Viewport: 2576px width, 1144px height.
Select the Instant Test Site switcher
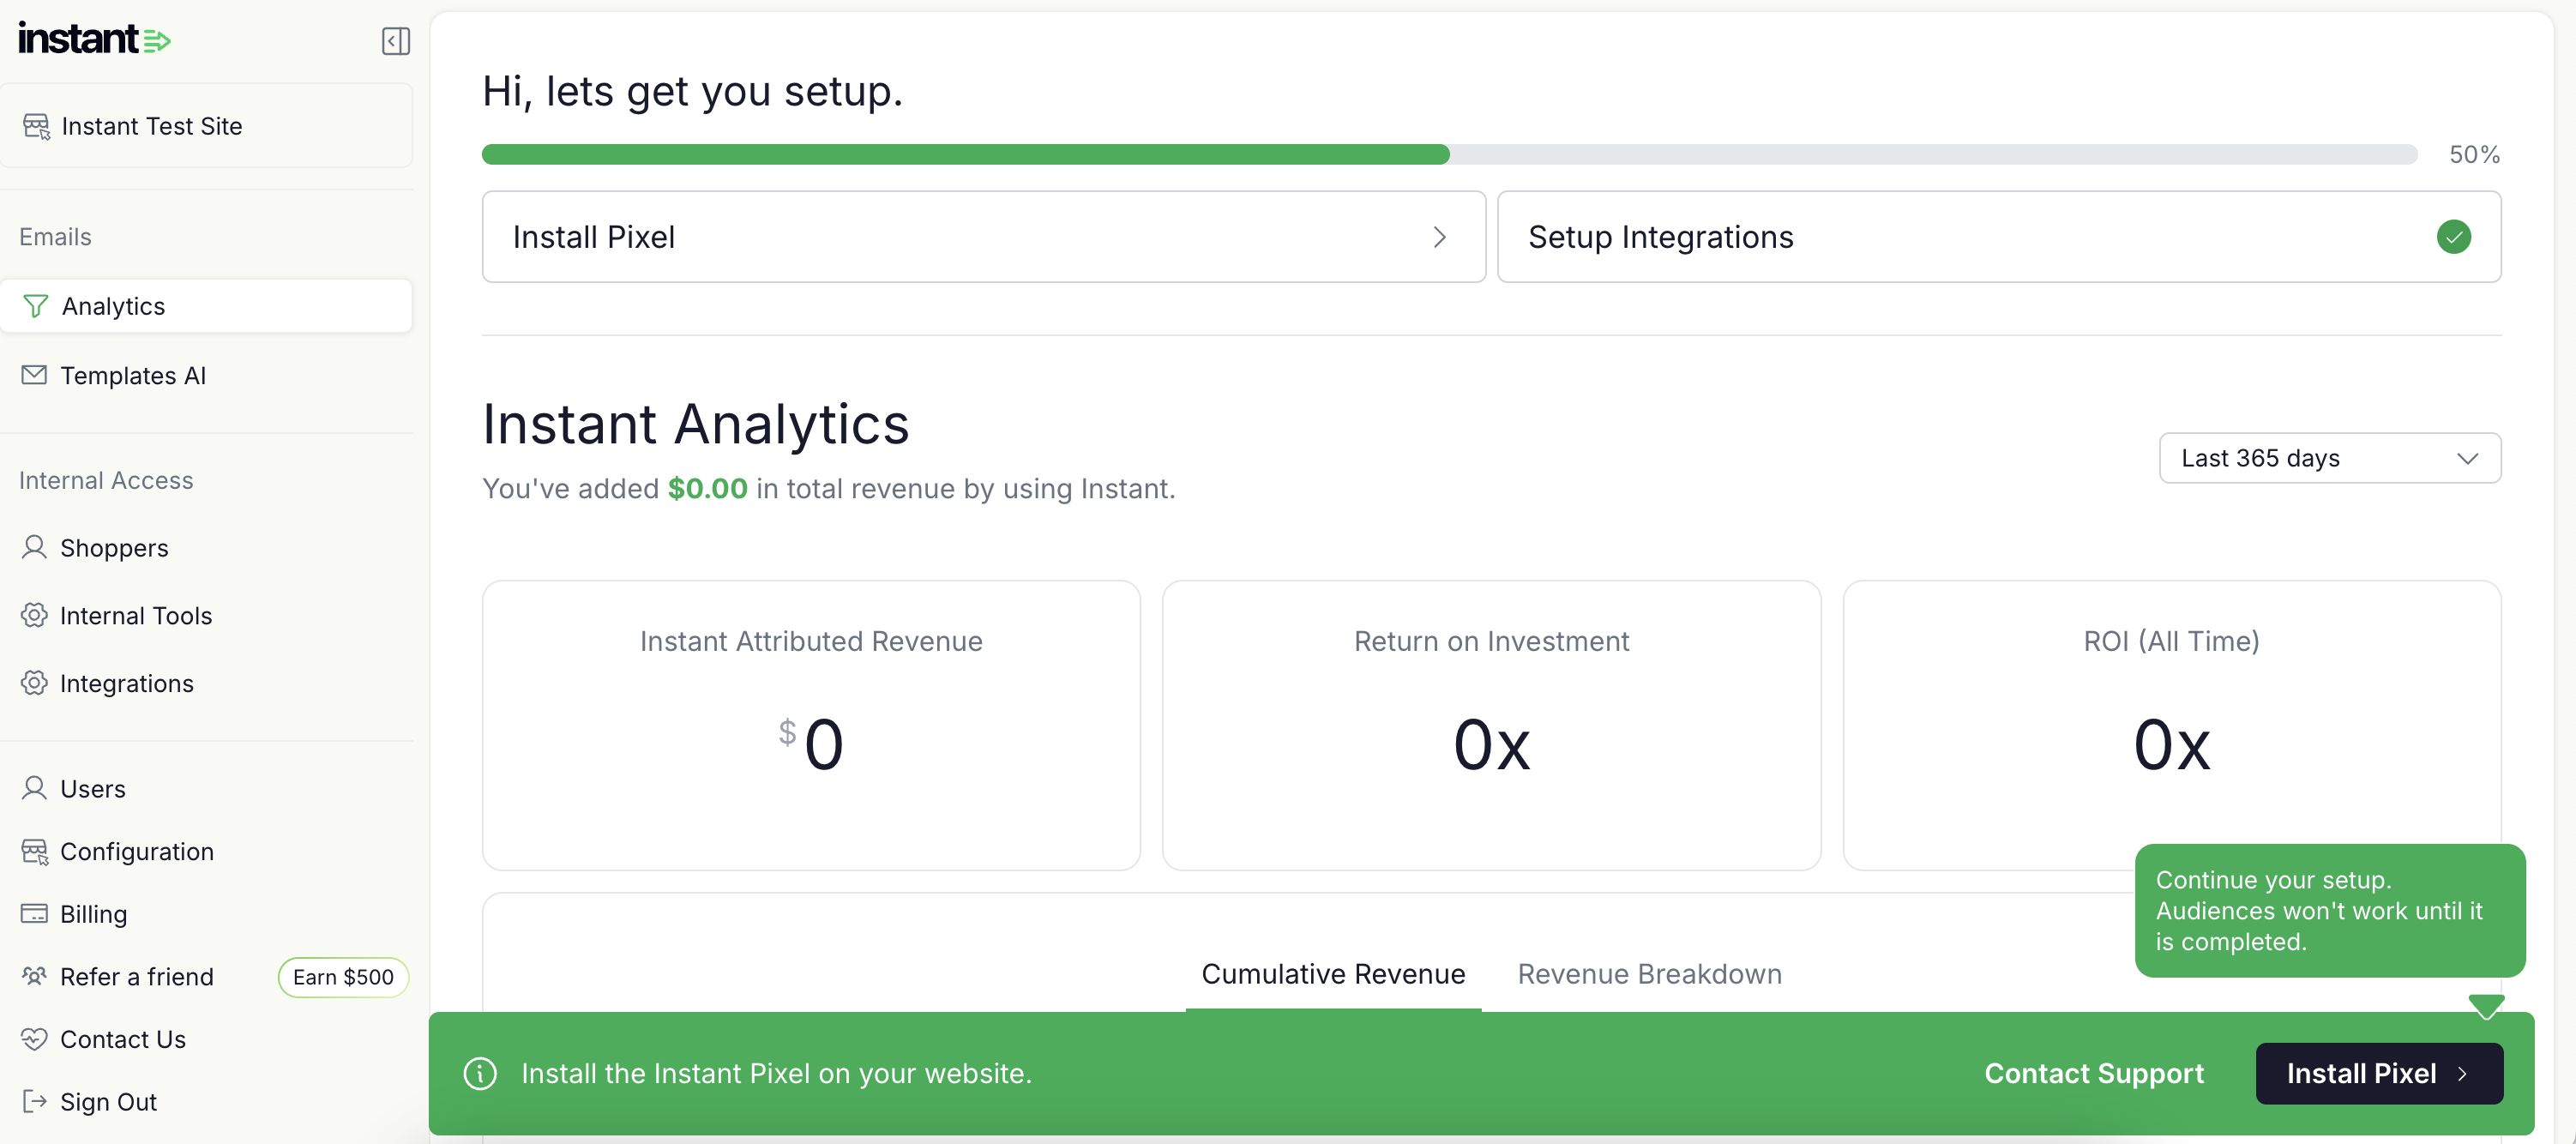point(206,126)
